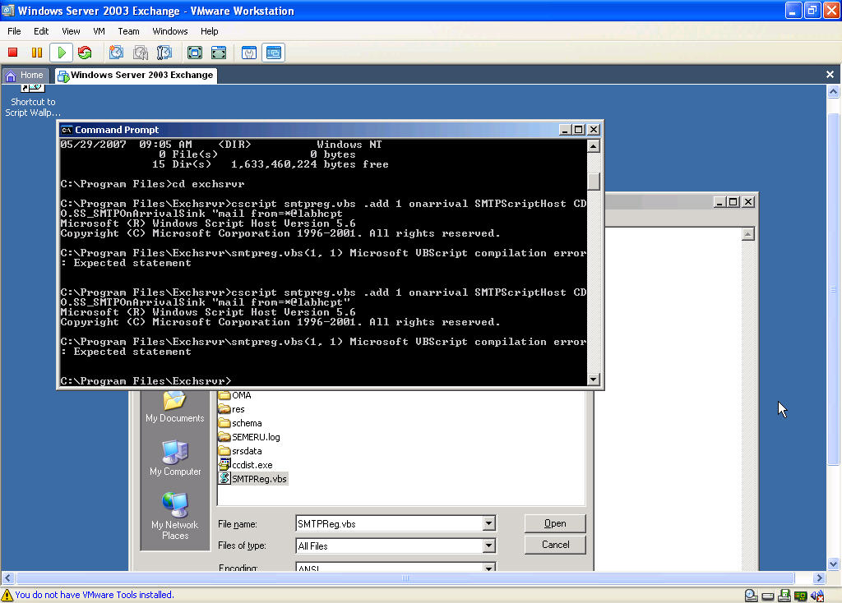842x603 pixels.
Task: Click the VMware vertical scrollbar down arrow
Action: (x=834, y=564)
